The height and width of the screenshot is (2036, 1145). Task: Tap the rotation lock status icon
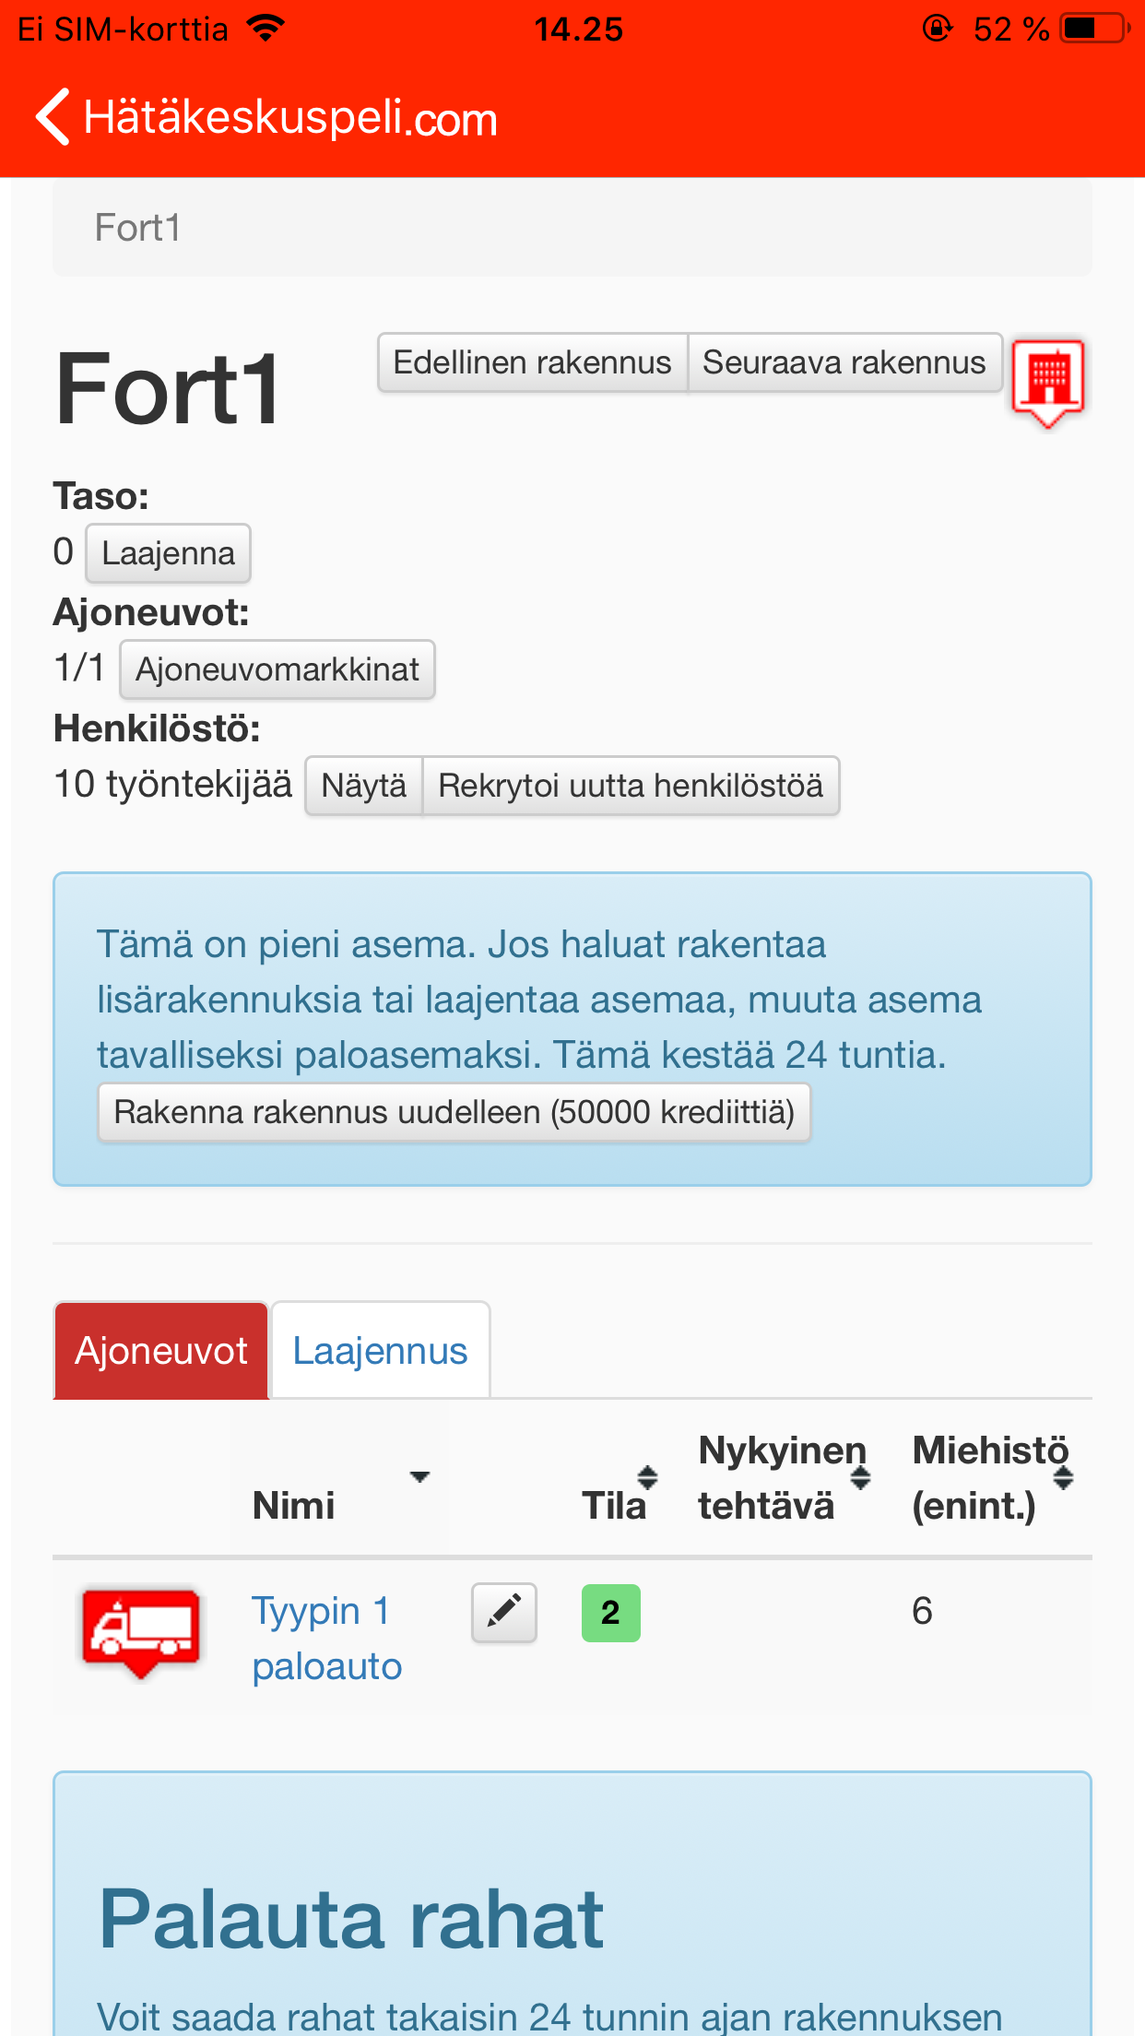[937, 29]
